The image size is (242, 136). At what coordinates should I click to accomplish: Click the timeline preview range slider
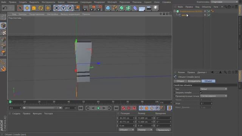point(43,108)
